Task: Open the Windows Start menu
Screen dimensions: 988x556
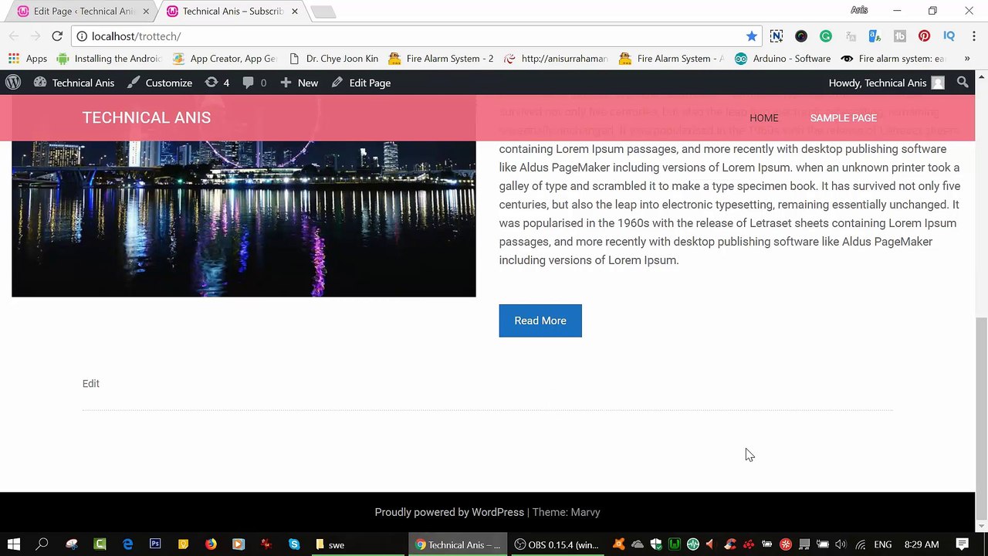Action: (14, 544)
